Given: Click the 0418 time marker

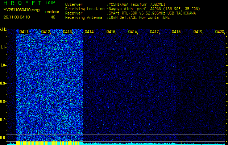Looking at the screenshot, I should 176,32.
